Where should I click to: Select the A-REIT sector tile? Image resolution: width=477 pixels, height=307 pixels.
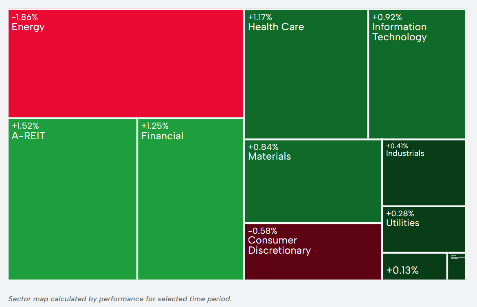[73, 204]
